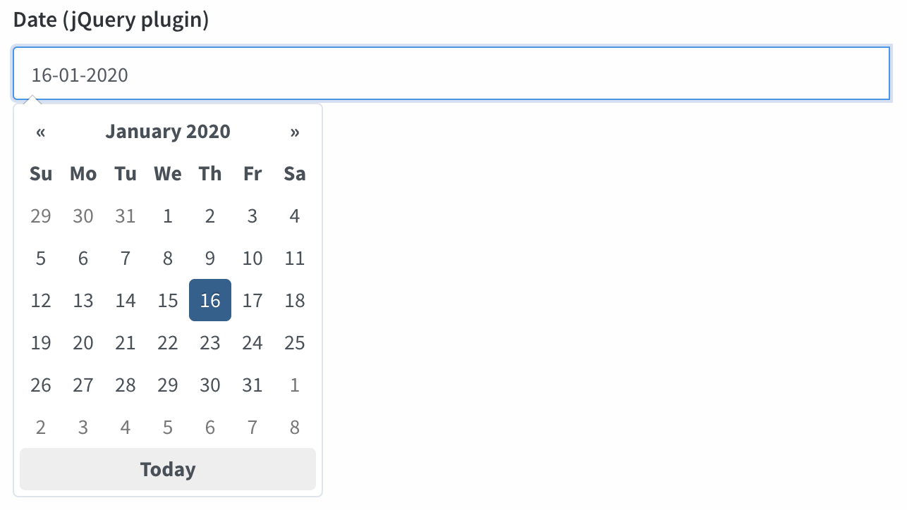
Task: Click the Sa weekday column header
Action: (x=294, y=173)
